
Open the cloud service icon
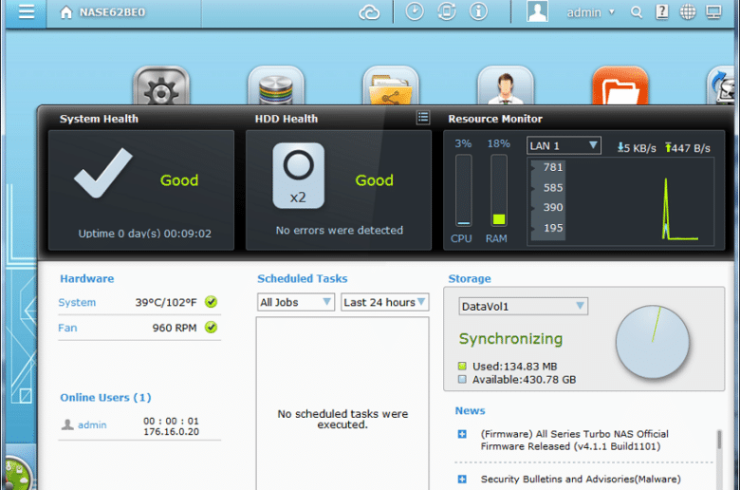[x=369, y=12]
